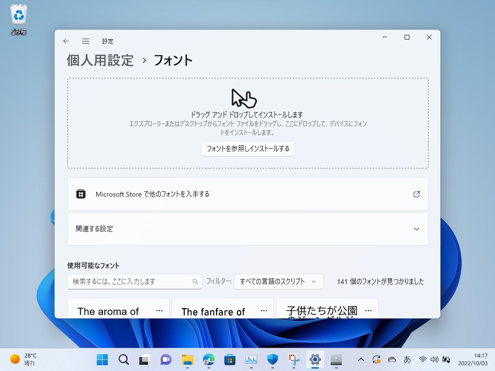The image size is (495, 371).
Task: Expand hidden system tray icons
Action: pyautogui.click(x=361, y=359)
